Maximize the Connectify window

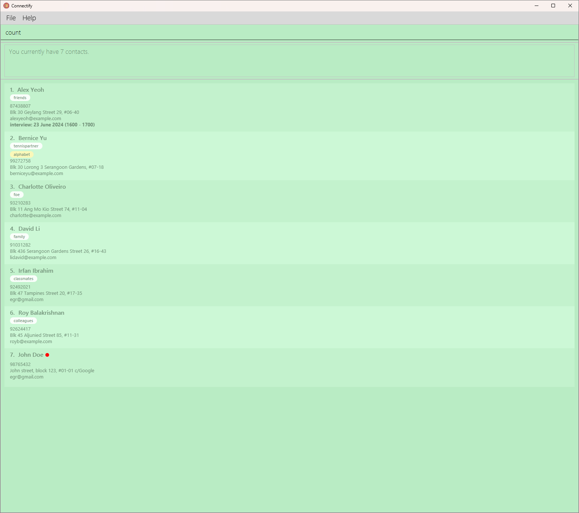coord(553,6)
